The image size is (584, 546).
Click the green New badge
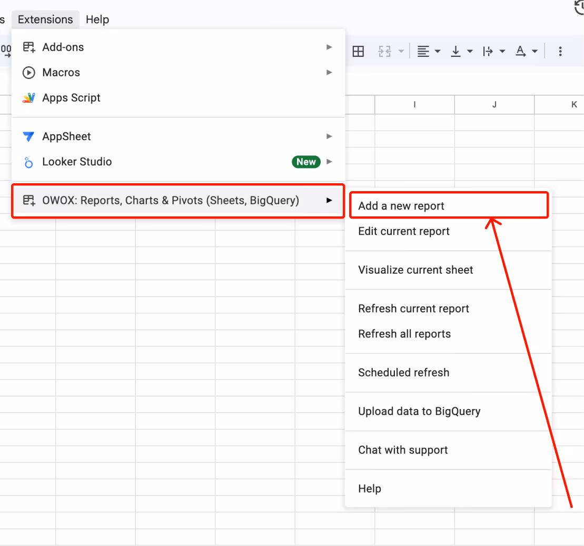click(x=306, y=162)
